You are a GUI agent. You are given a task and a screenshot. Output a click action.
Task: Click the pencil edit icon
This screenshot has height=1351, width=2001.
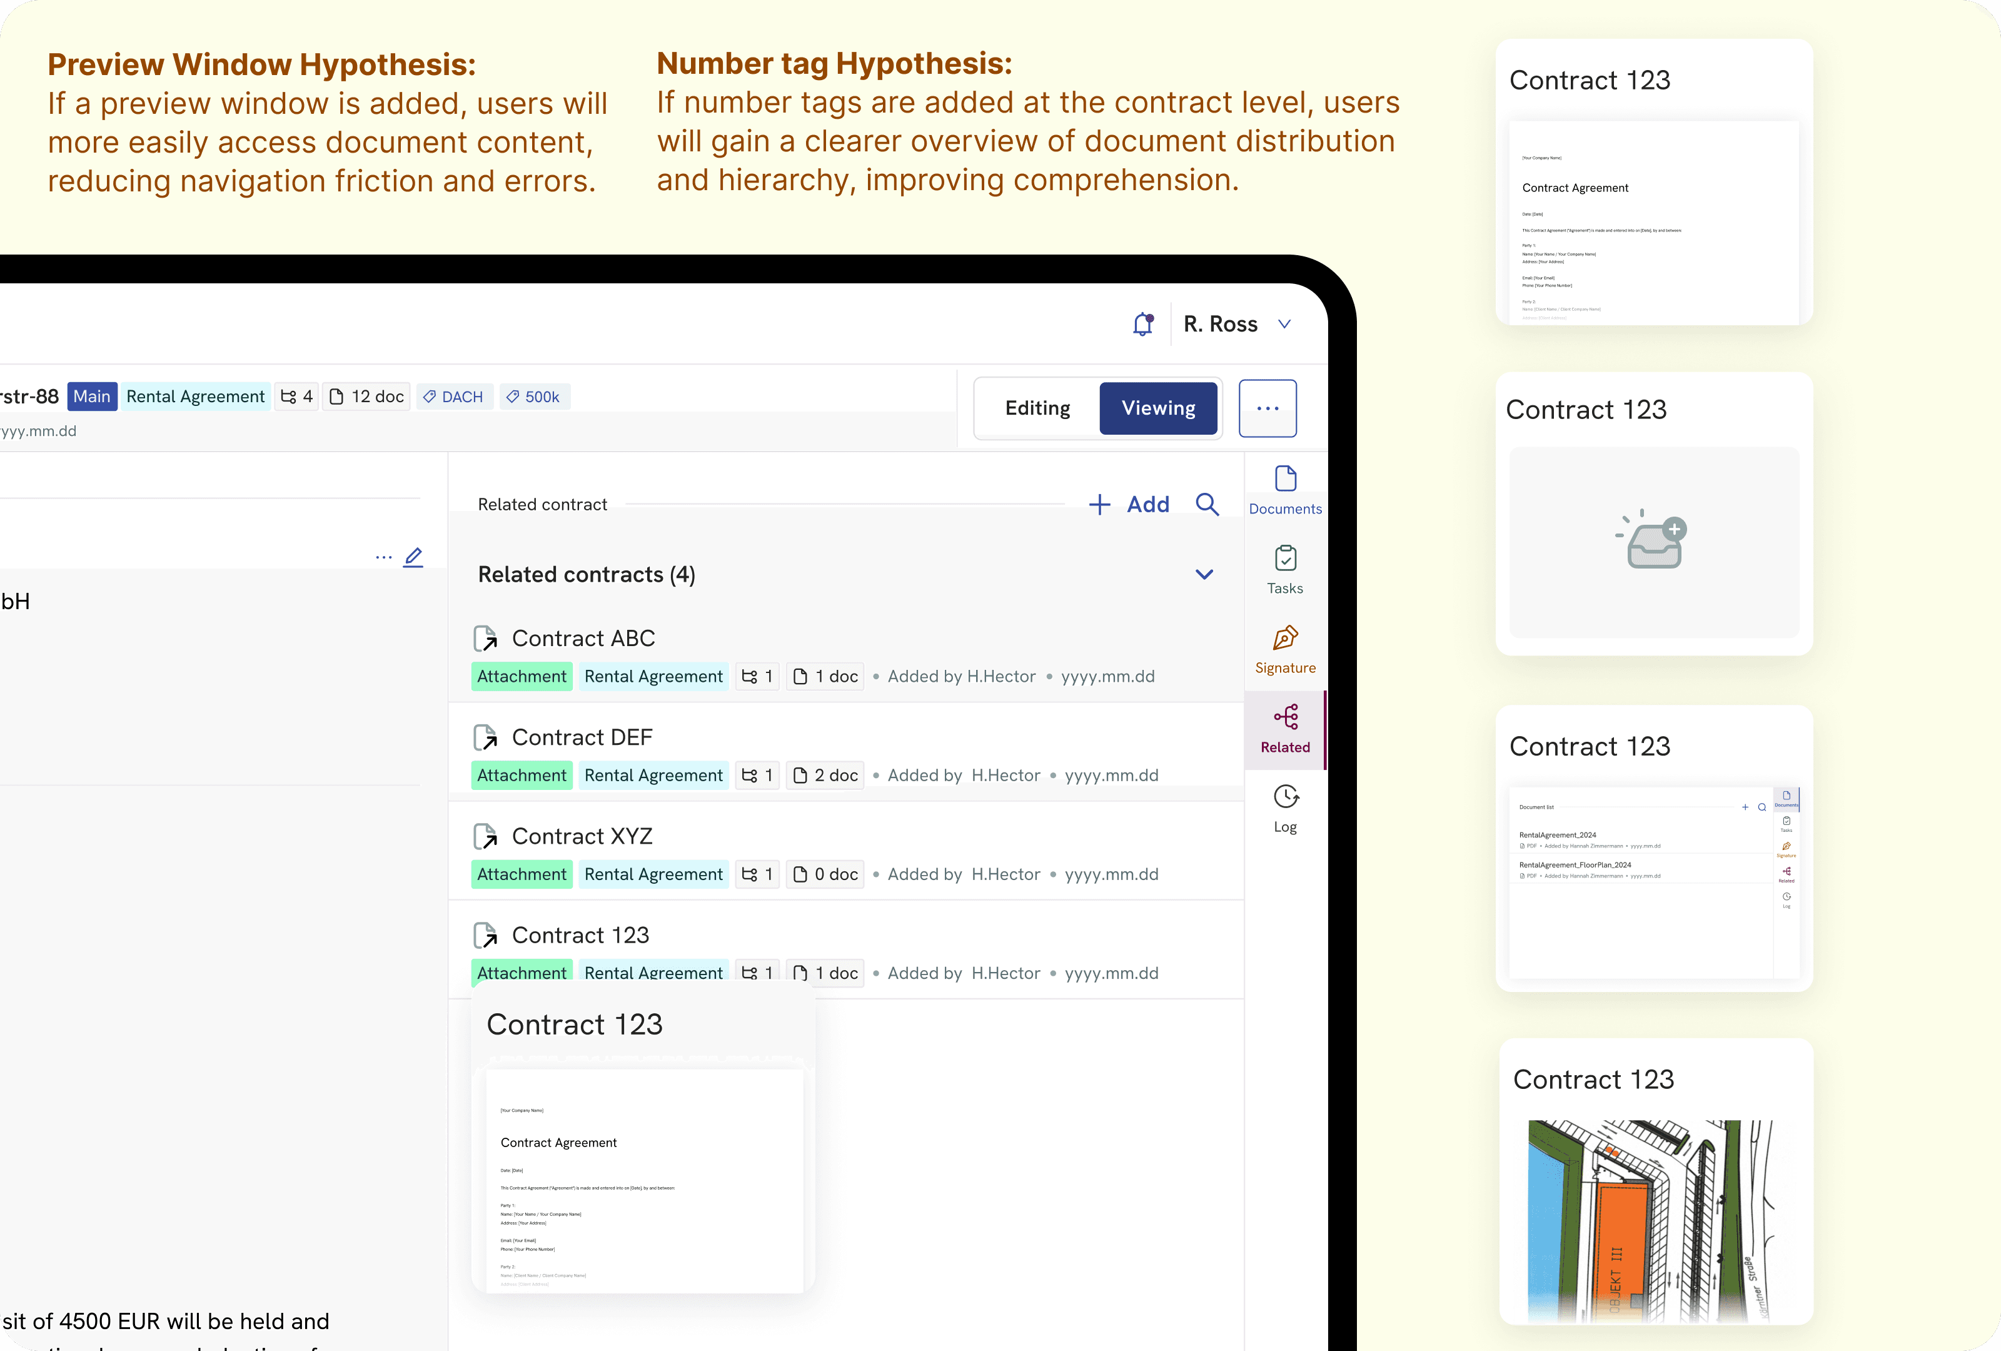coord(413,557)
